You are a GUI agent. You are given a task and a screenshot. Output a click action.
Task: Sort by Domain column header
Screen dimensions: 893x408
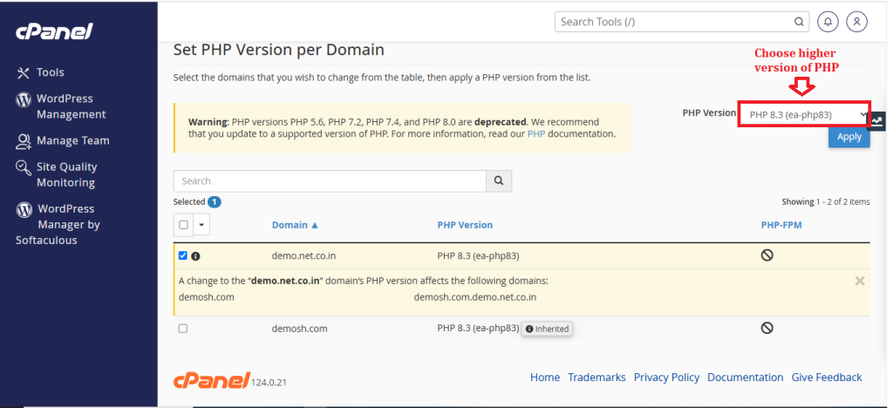coord(295,225)
